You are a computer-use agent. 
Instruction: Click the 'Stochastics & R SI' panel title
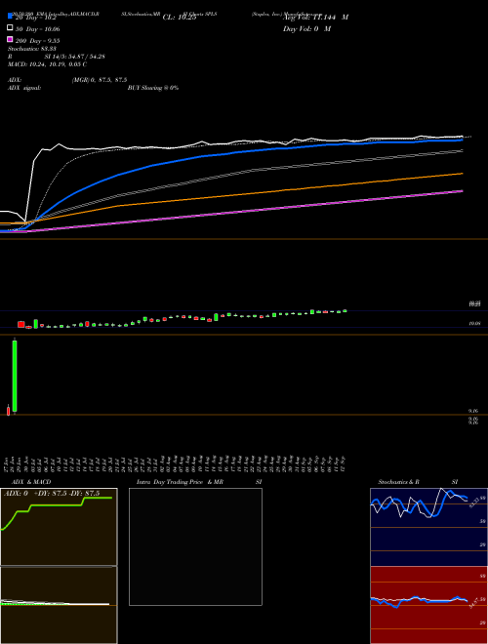[418, 482]
